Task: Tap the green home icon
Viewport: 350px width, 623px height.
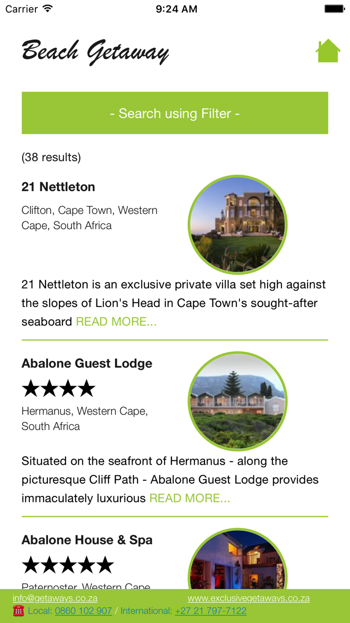Action: click(x=328, y=50)
